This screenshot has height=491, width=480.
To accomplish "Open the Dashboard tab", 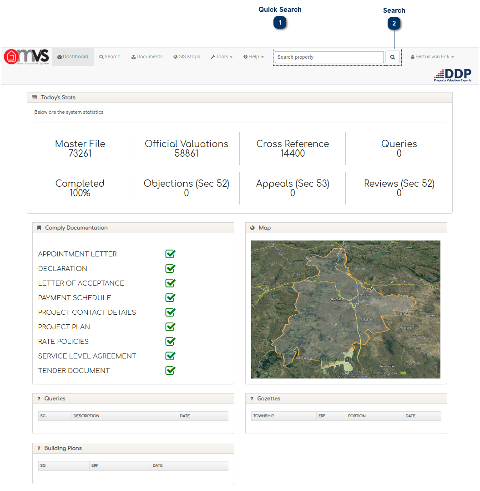I will (73, 56).
